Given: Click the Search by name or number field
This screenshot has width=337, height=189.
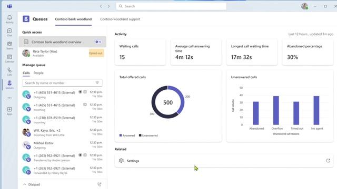Looking at the screenshot, I should coord(62,83).
